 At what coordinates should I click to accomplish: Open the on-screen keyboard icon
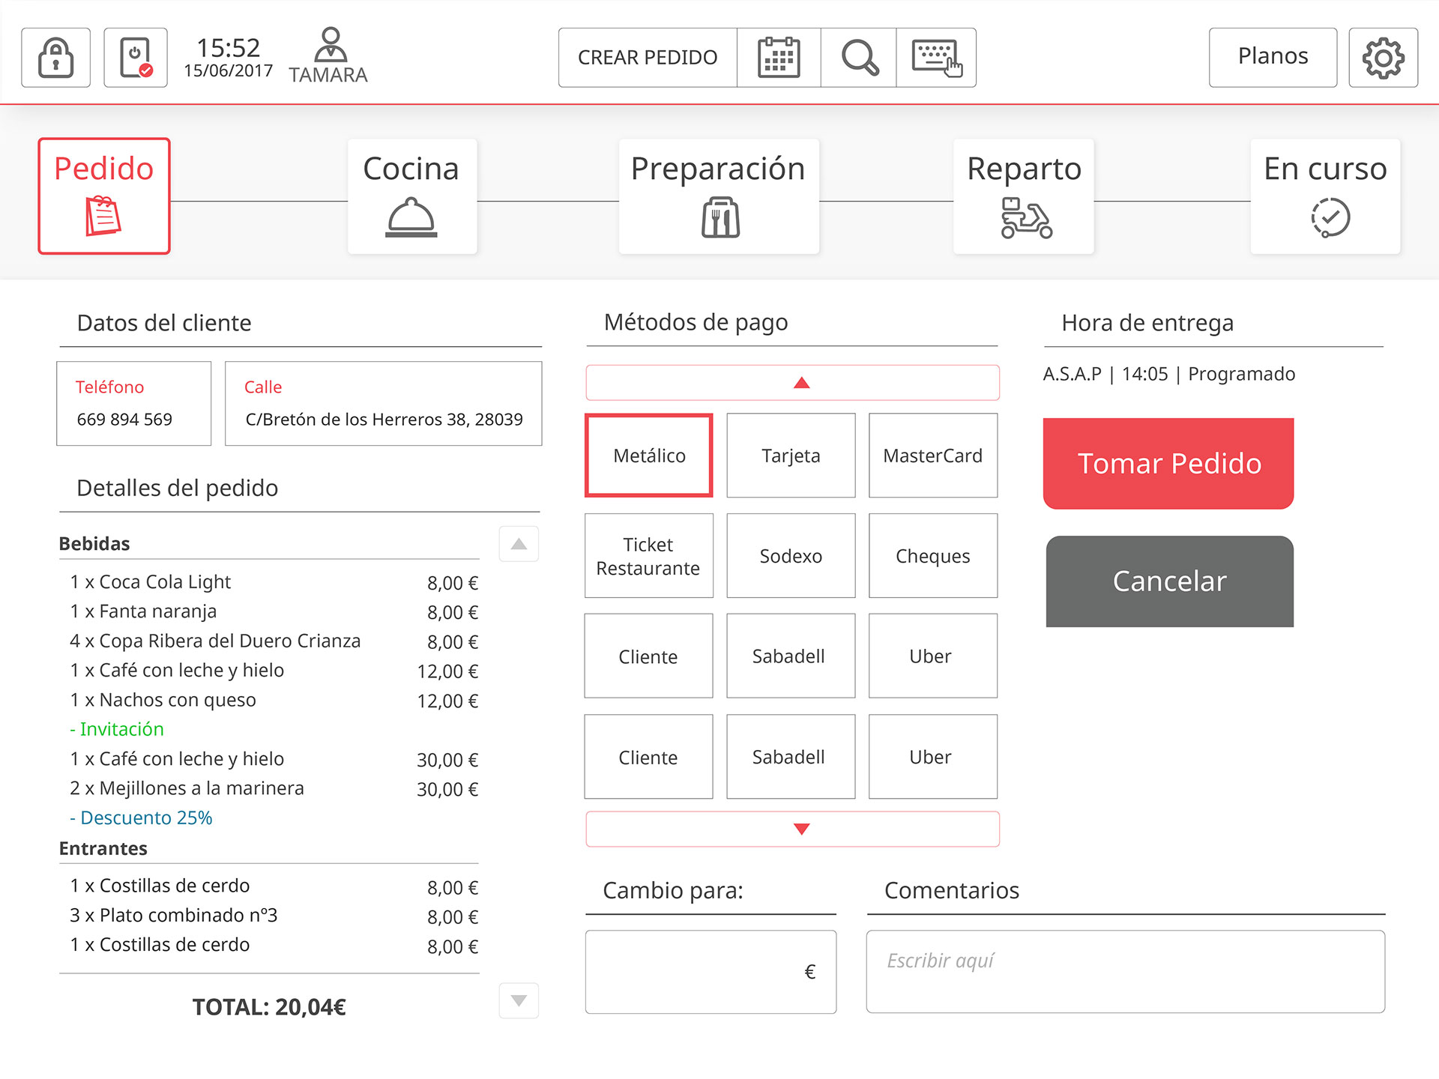pyautogui.click(x=936, y=58)
